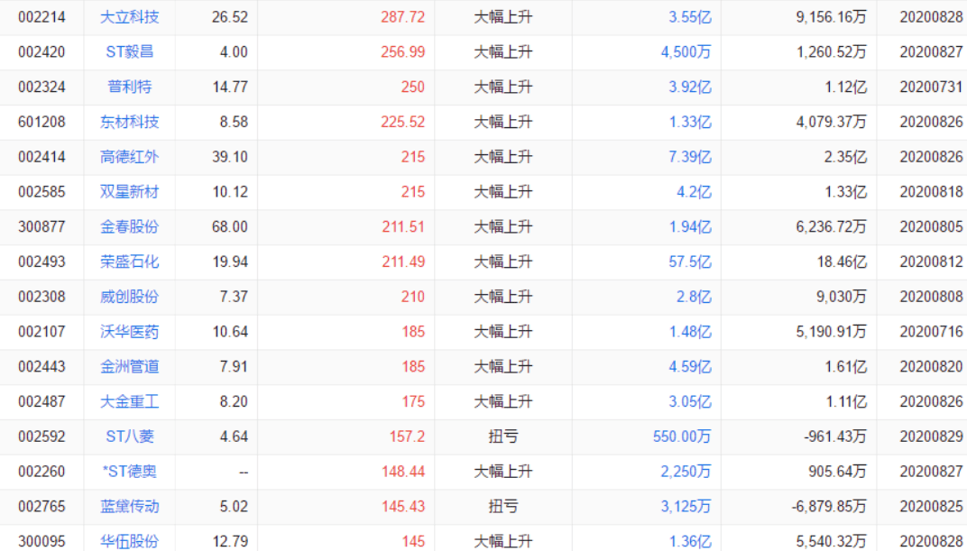The image size is (967, 551).
Task: Open the ST毅昌 stock link
Action: [130, 51]
